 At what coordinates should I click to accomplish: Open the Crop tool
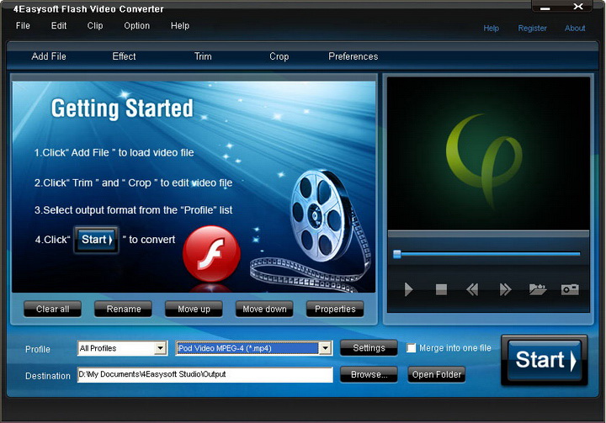pos(279,56)
